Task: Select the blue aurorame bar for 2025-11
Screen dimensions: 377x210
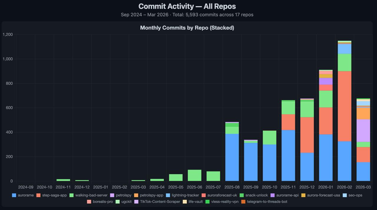Action: pos(288,156)
